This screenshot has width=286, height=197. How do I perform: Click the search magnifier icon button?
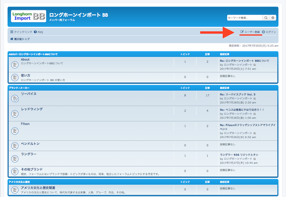pyautogui.click(x=266, y=18)
